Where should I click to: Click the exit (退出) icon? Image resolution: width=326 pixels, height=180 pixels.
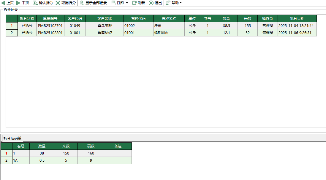(x=151, y=3)
